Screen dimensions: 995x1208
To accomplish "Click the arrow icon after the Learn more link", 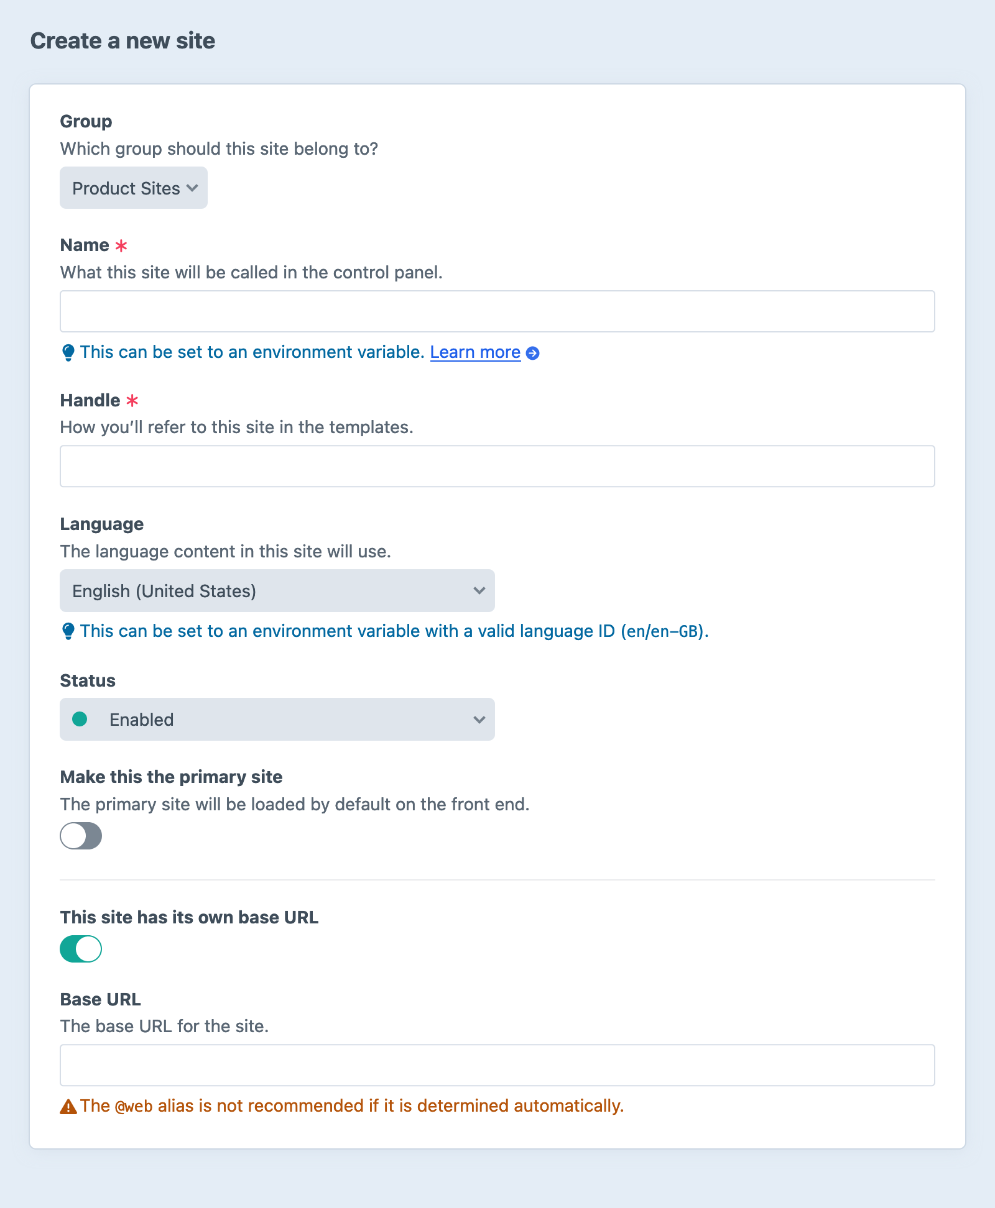I will point(532,352).
